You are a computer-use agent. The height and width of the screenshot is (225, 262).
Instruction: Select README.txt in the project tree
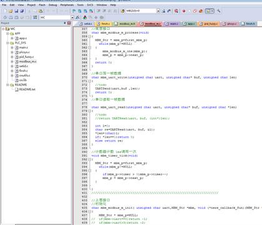(27, 89)
